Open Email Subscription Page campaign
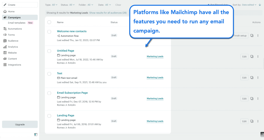The width and height of the screenshot is (264, 140). click(x=72, y=93)
